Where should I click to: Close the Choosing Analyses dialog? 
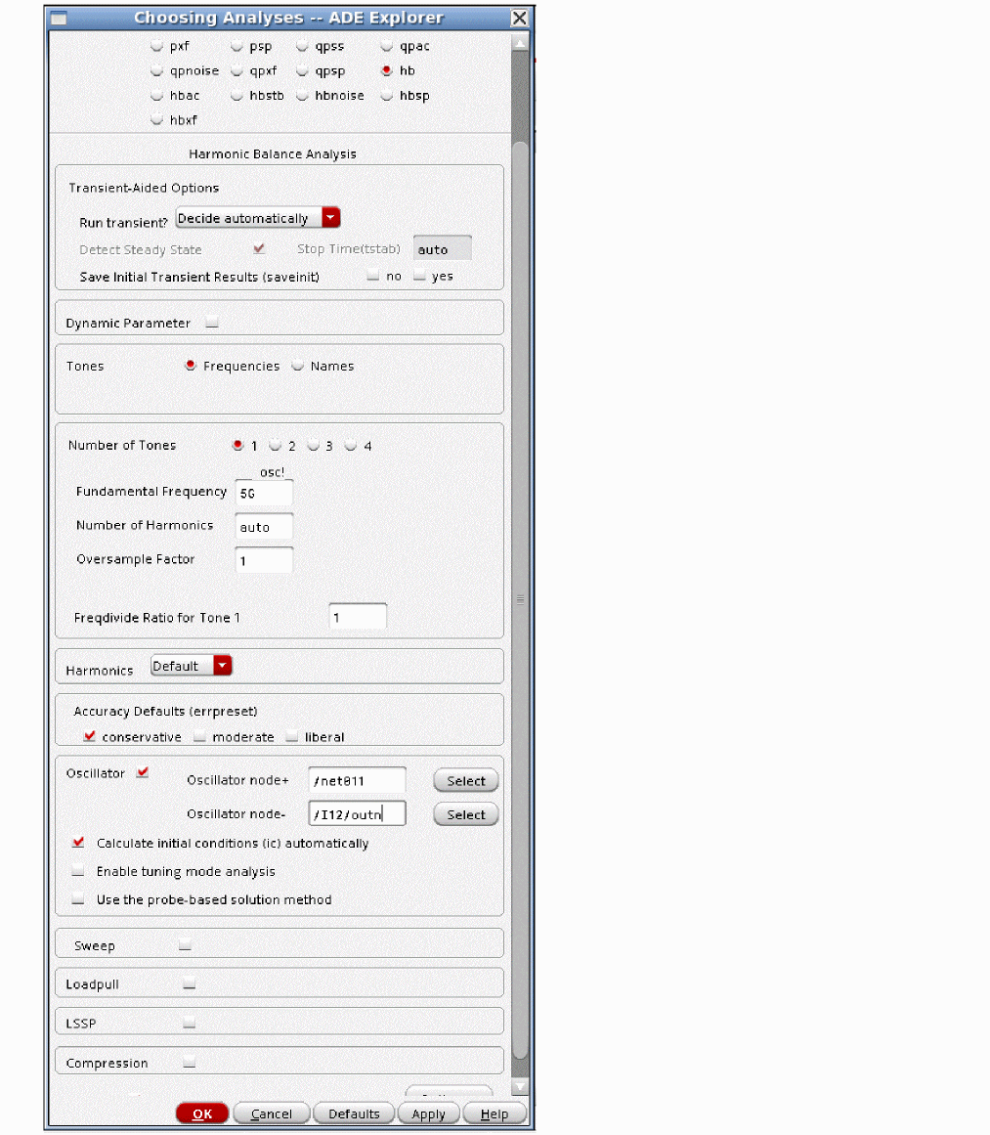(x=520, y=19)
